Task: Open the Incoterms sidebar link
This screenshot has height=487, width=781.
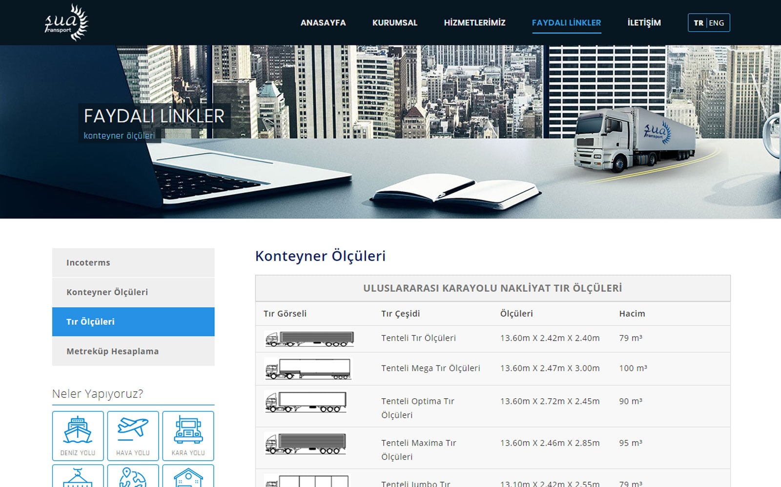Action: click(88, 263)
